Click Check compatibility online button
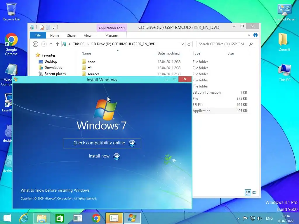299x224 pixels. 102,143
